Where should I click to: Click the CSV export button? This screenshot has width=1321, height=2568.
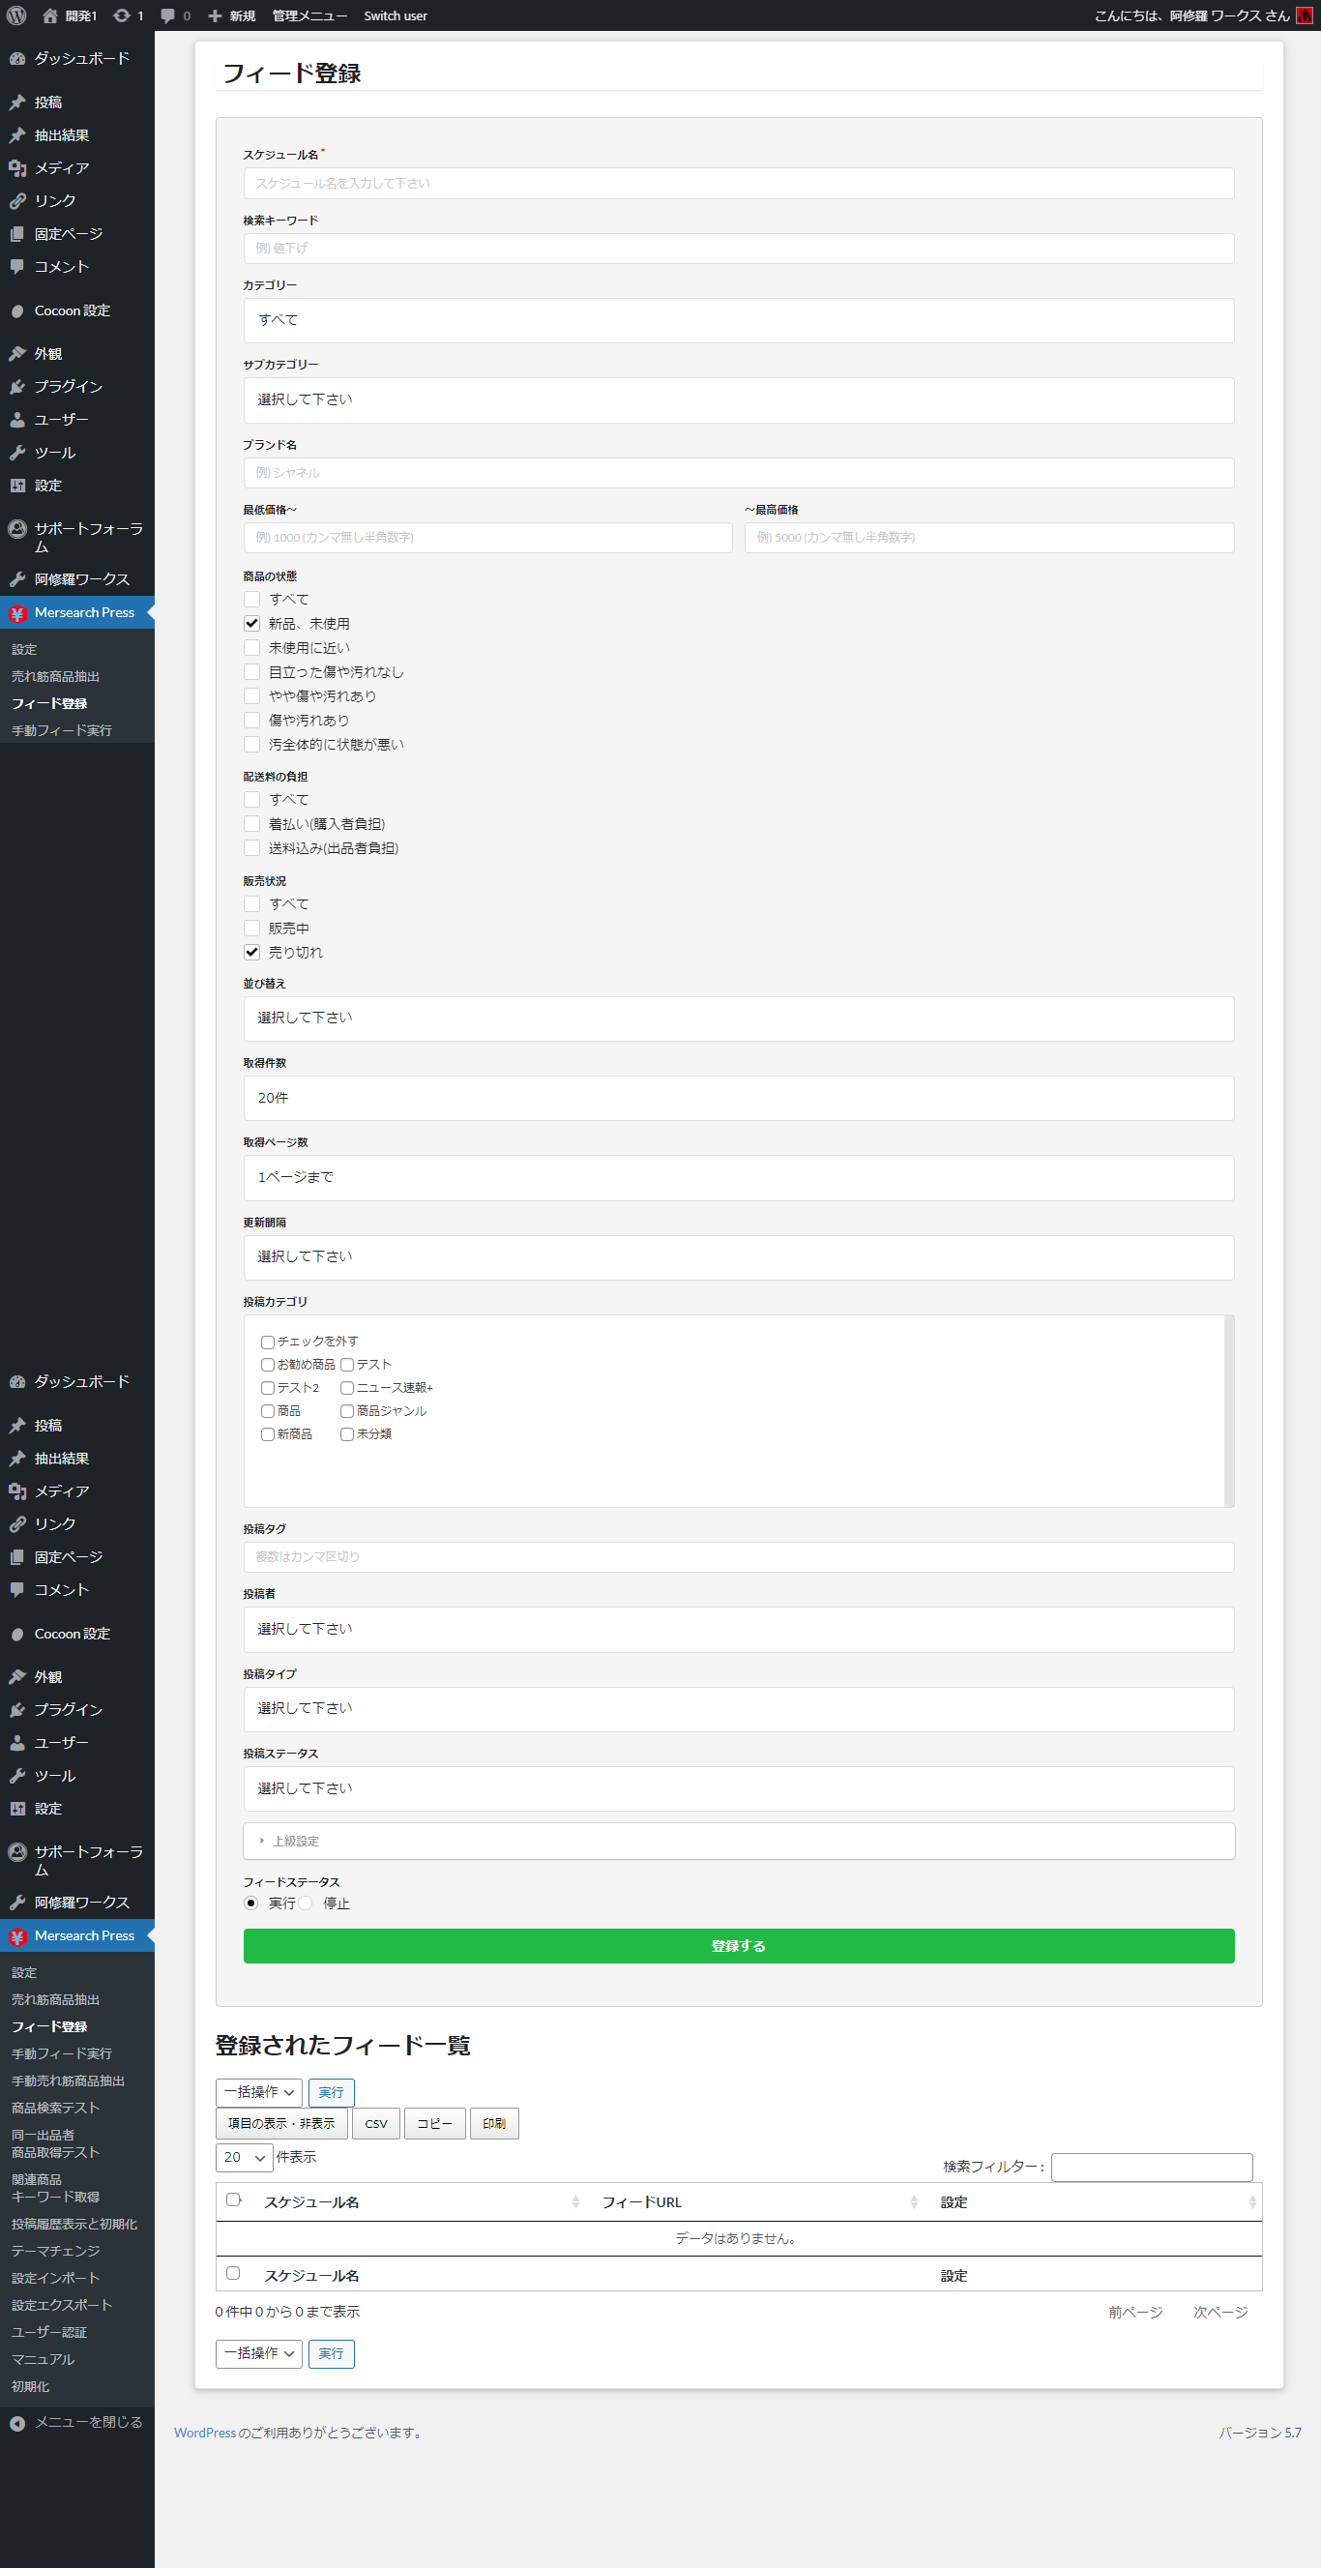(376, 2123)
